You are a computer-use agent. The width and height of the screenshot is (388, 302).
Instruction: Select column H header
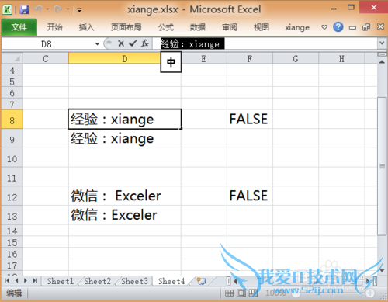pyautogui.click(x=341, y=58)
